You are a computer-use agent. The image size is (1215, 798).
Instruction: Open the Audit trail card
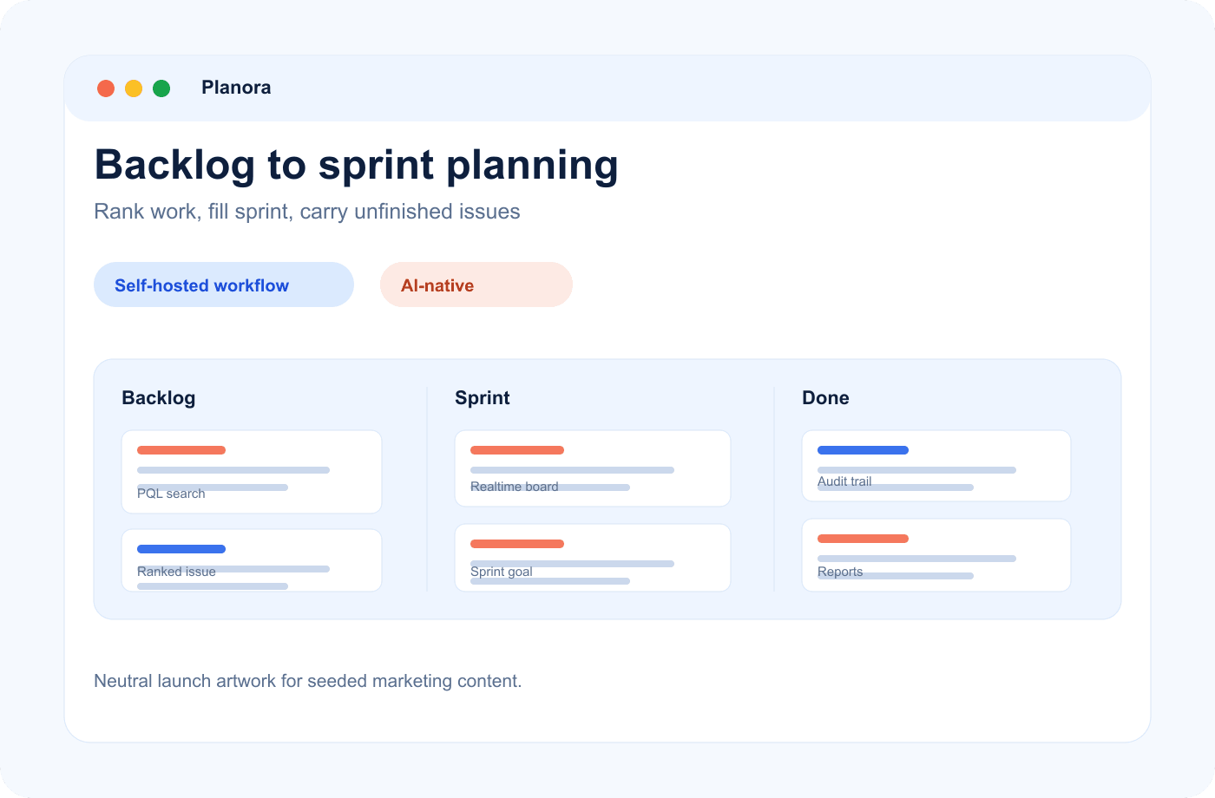click(x=936, y=466)
